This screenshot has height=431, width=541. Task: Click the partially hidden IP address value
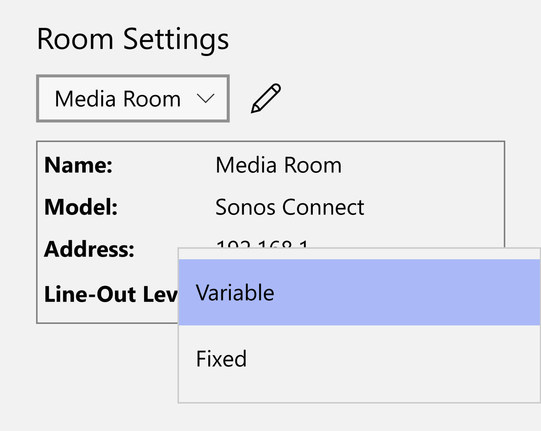[262, 243]
